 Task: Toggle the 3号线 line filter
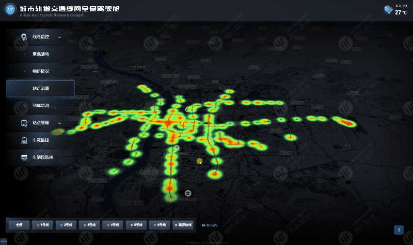click(89, 225)
